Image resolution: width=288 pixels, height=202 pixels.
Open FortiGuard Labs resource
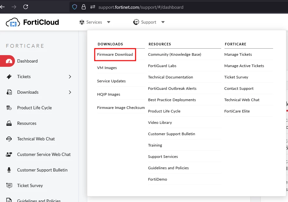[162, 66]
